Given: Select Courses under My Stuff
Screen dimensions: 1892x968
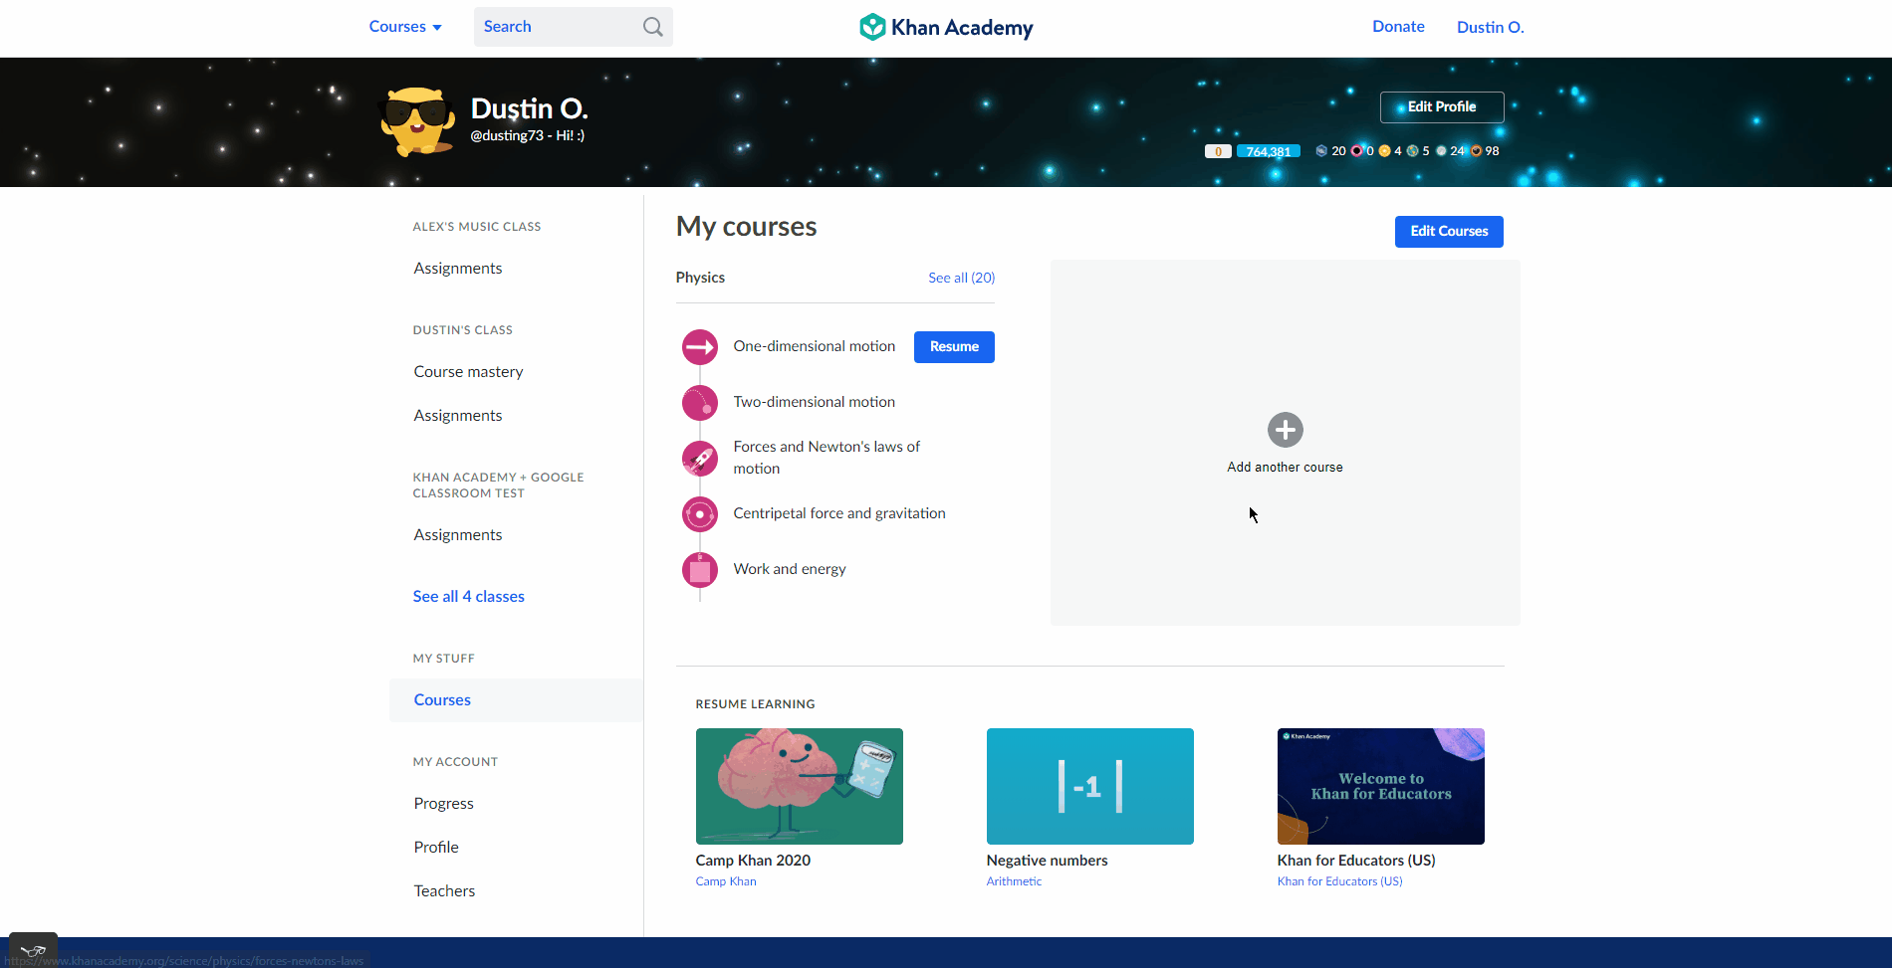Looking at the screenshot, I should [516, 699].
